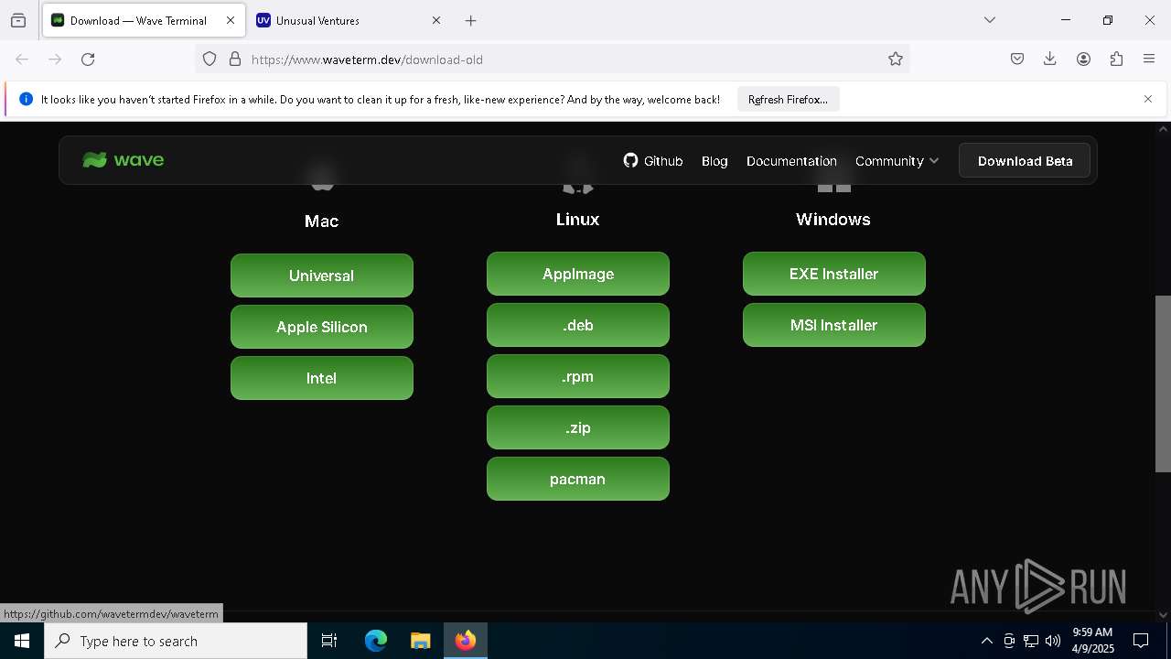Image resolution: width=1171 pixels, height=659 pixels.
Task: Download the pacman package
Action: point(578,479)
